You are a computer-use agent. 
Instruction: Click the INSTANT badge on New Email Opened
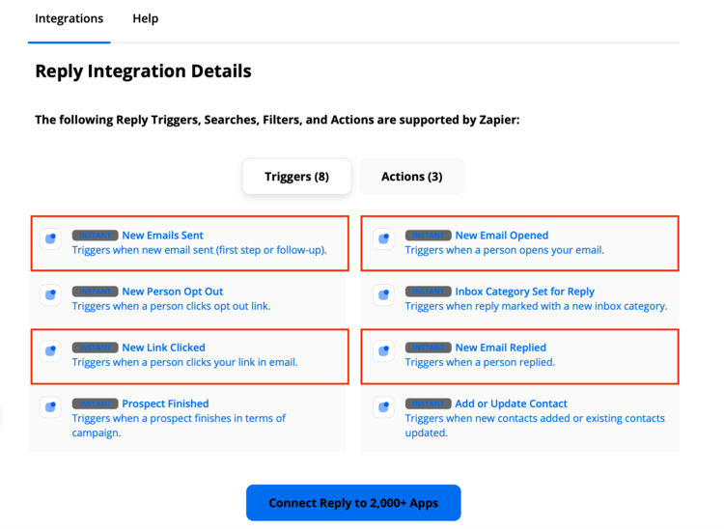pos(429,236)
